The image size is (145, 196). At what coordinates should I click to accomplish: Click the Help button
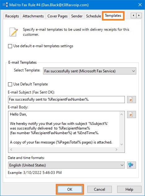129,189
